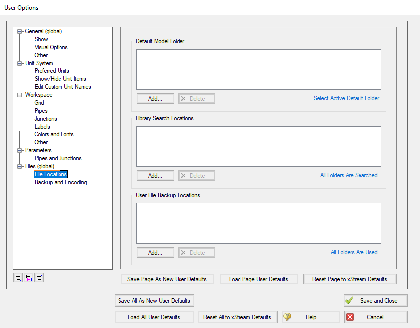Open Backup and Encoding page
This screenshot has width=420, height=328.
pos(61,182)
